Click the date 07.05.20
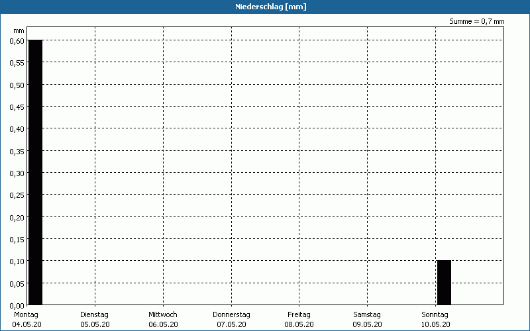Image resolution: width=530 pixels, height=331 pixels. [x=231, y=324]
